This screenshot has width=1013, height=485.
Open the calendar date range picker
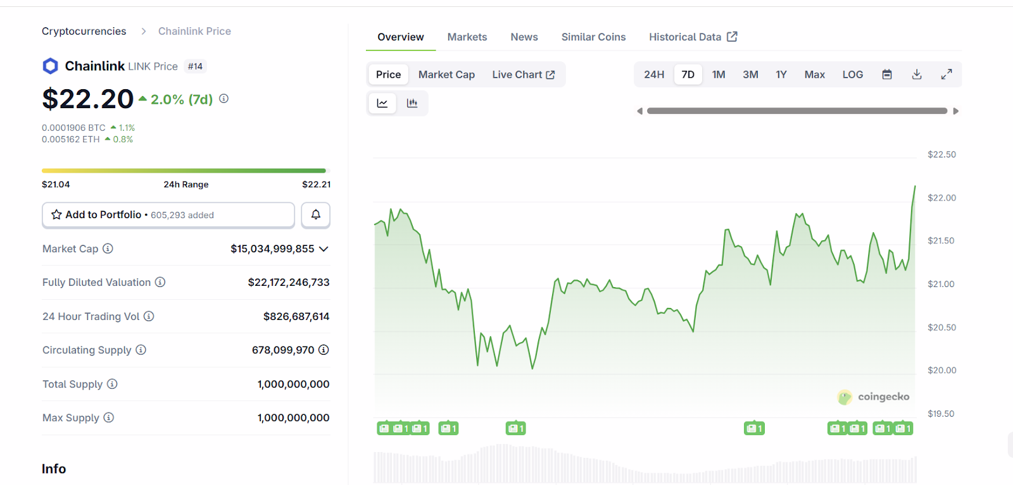887,75
